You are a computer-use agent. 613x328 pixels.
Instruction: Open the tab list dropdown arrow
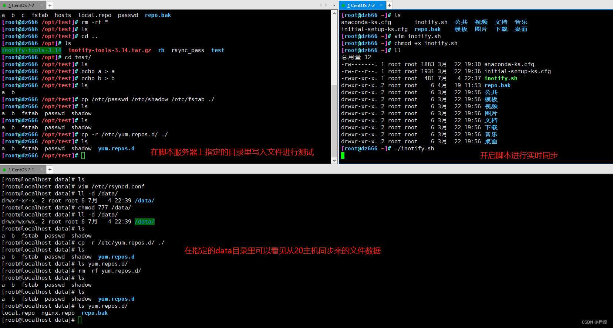tap(334, 6)
